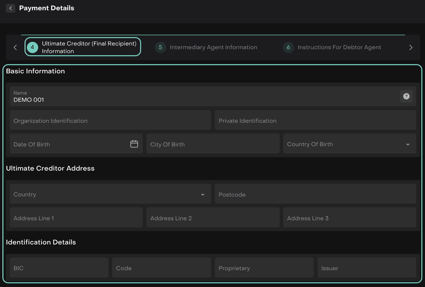The width and height of the screenshot is (425, 287).
Task: Click into the Private Identification field
Action: click(x=315, y=120)
